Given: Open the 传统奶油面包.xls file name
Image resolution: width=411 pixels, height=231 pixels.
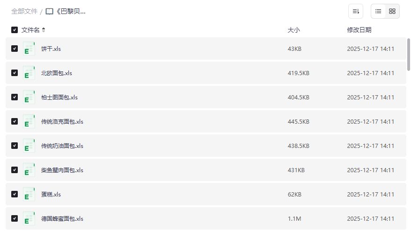Looking at the screenshot, I should click(62, 146).
